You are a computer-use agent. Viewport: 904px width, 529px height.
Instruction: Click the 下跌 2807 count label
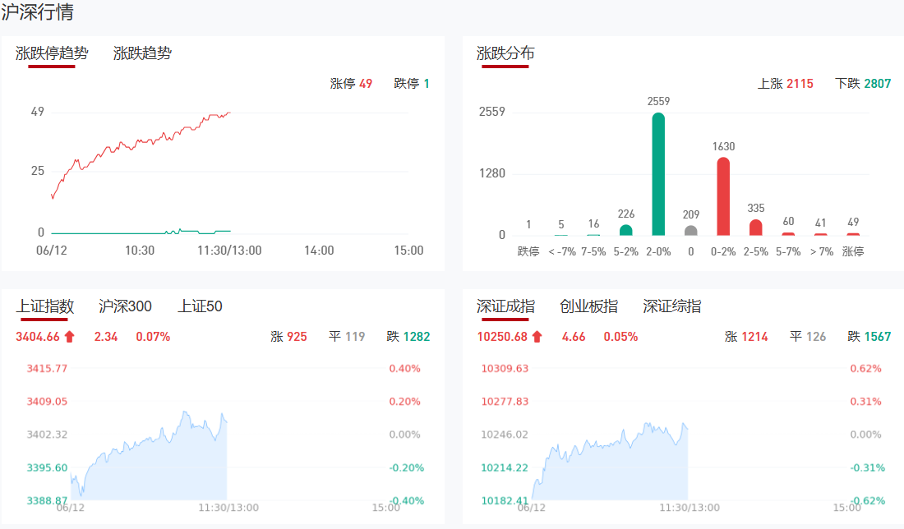point(862,84)
